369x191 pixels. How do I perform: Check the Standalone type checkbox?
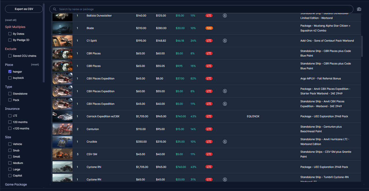point(10,94)
